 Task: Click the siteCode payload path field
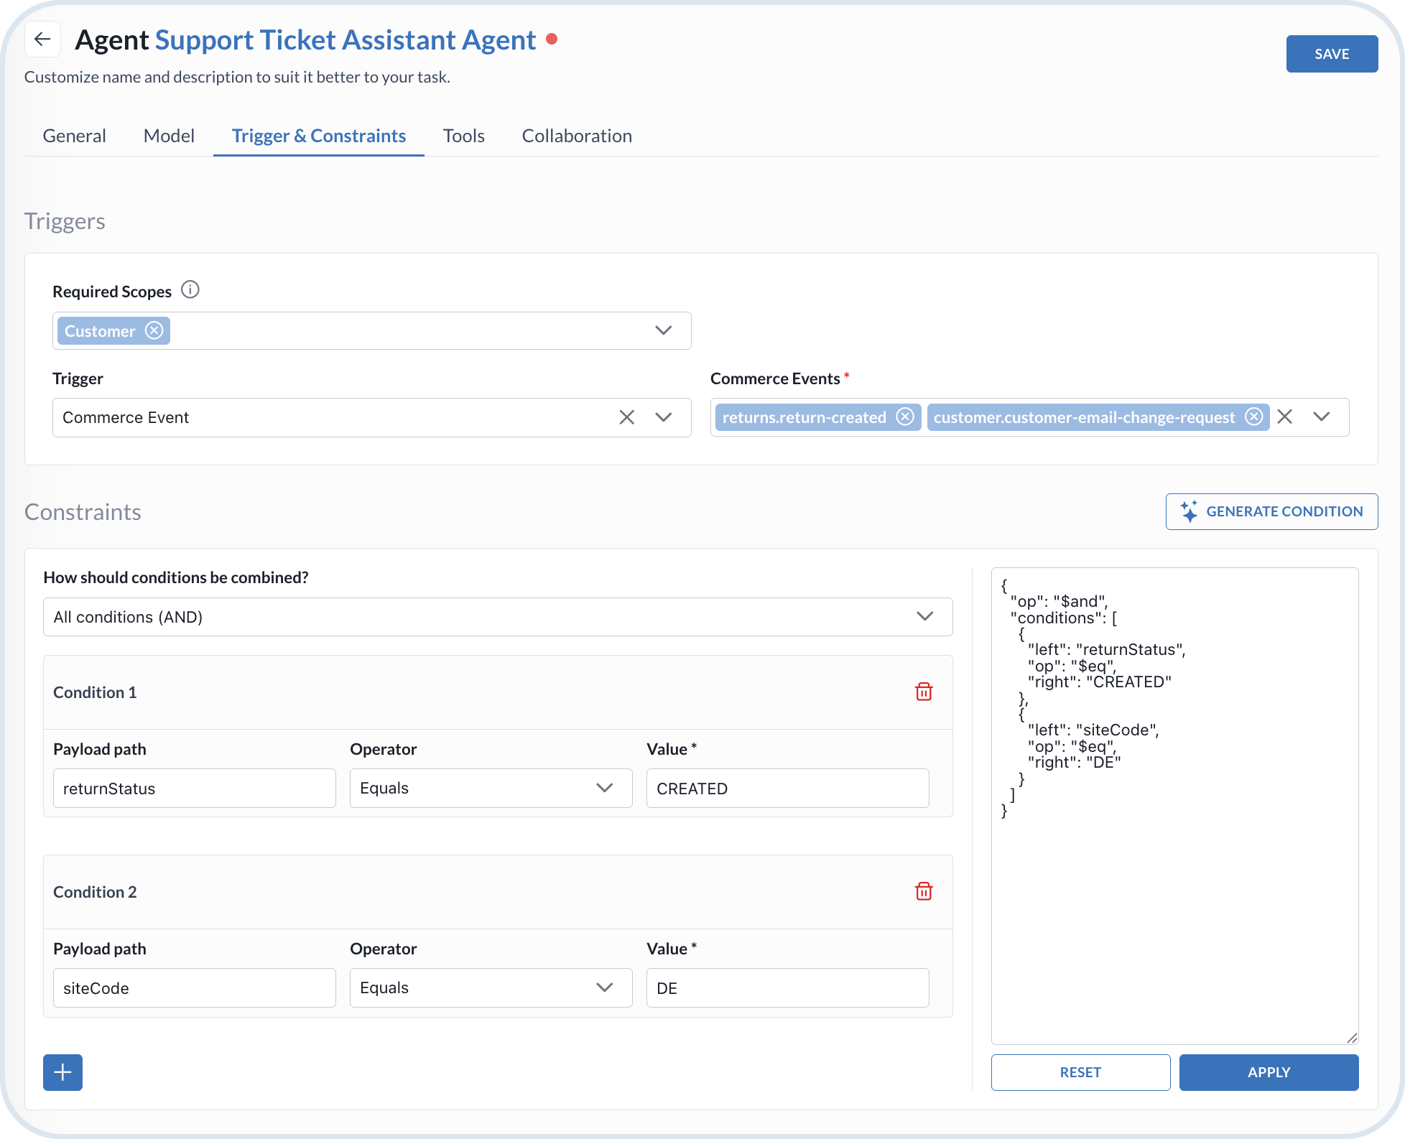[x=194, y=987]
